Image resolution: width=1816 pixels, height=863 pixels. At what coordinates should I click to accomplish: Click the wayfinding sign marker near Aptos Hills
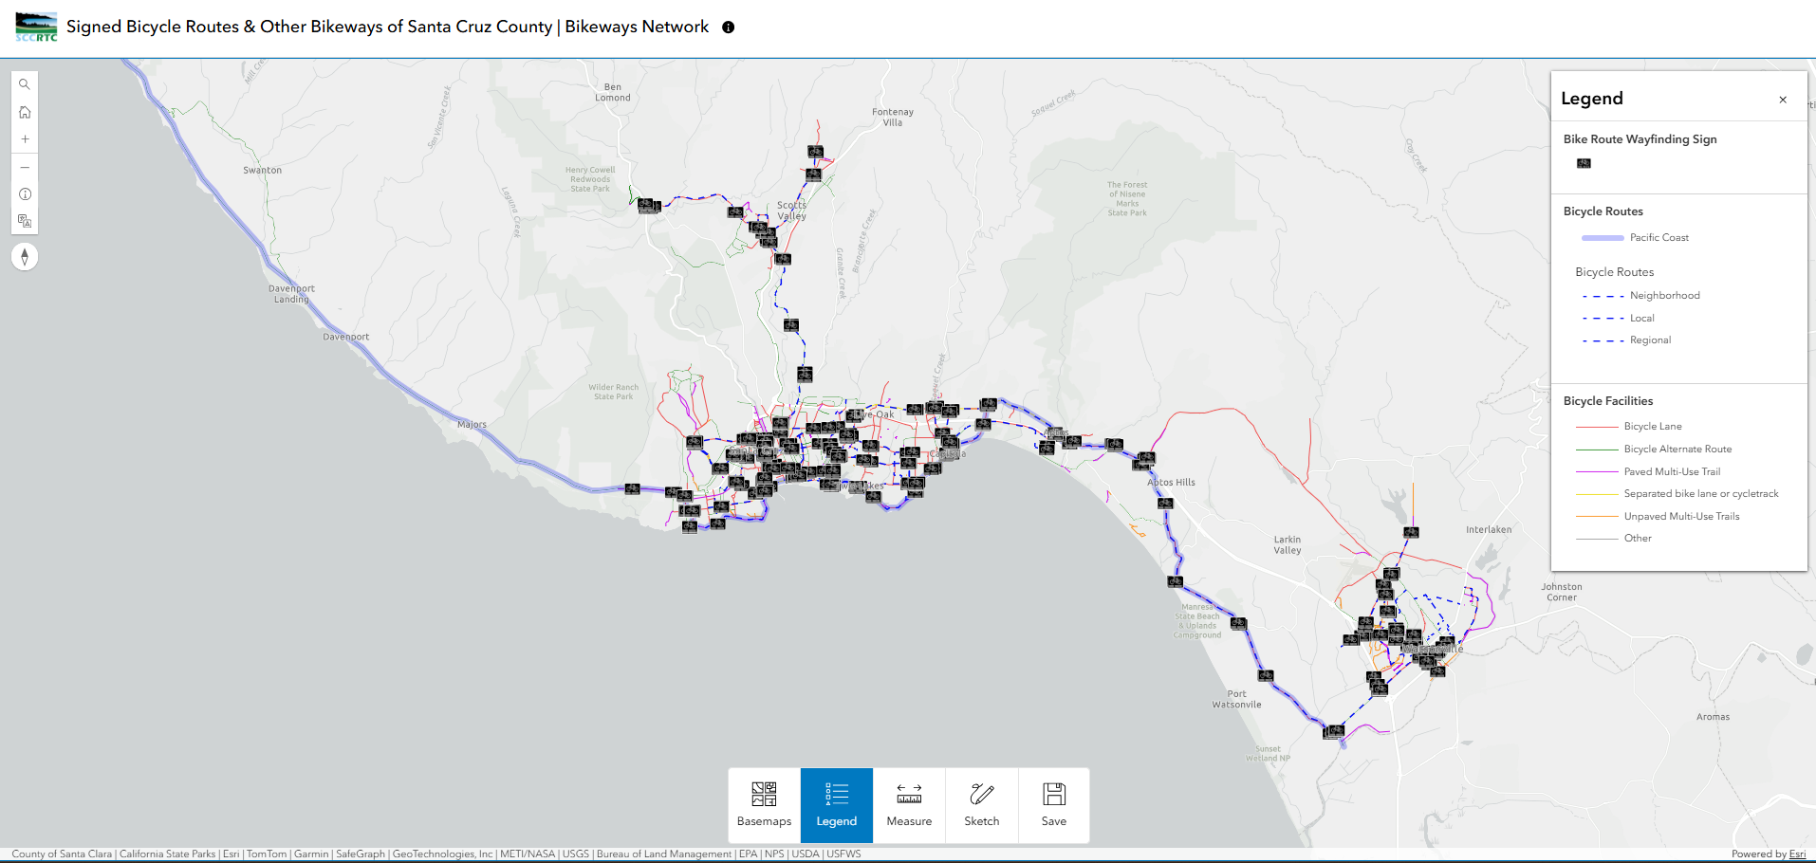click(x=1165, y=504)
